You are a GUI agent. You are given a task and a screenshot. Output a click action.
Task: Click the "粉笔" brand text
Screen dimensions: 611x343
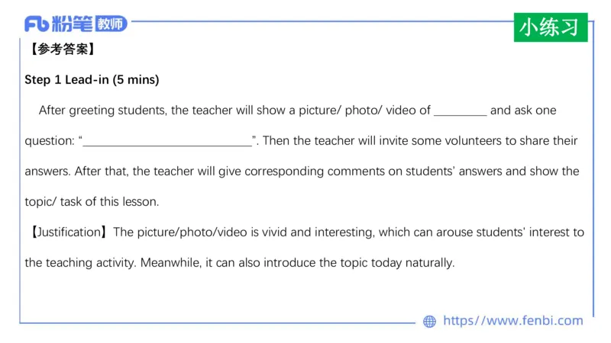[73, 24]
